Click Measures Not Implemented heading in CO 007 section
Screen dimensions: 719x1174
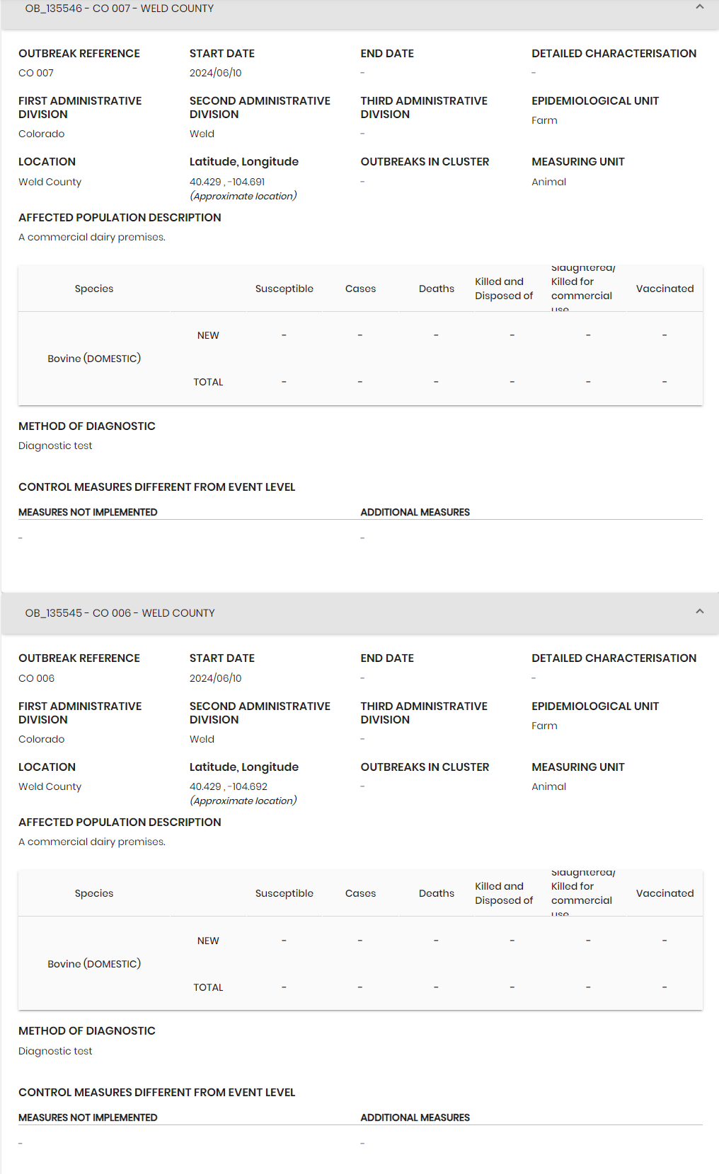coord(88,512)
